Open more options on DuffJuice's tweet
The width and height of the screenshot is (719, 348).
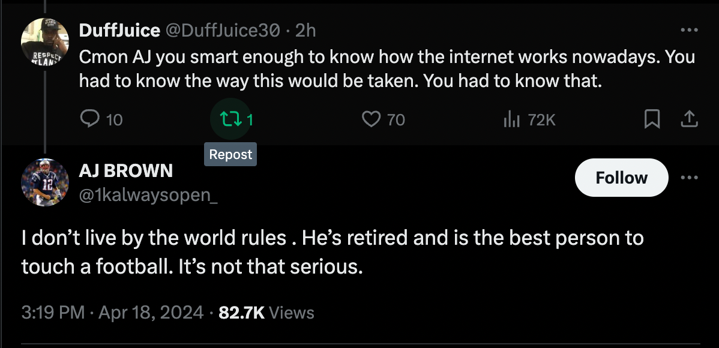click(689, 30)
